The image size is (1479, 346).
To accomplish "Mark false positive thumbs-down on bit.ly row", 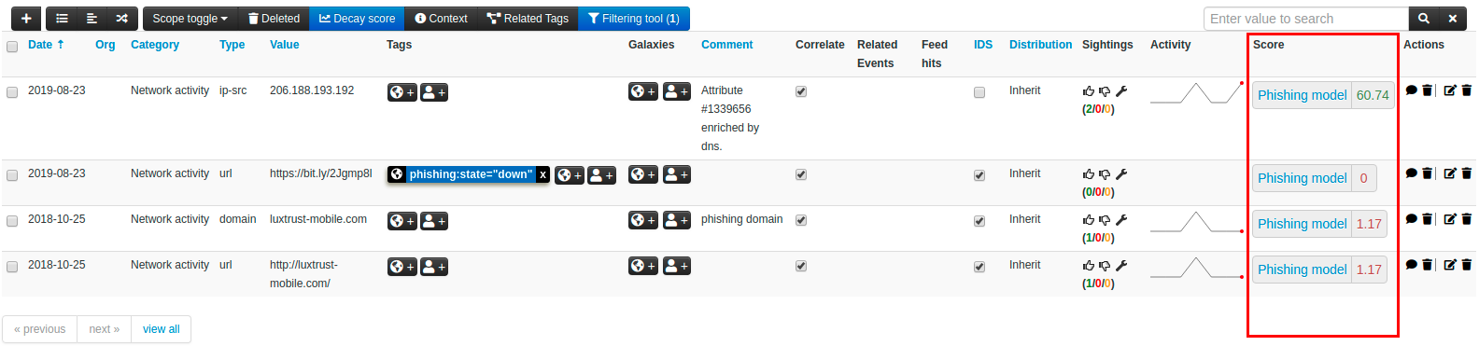I will (1105, 174).
